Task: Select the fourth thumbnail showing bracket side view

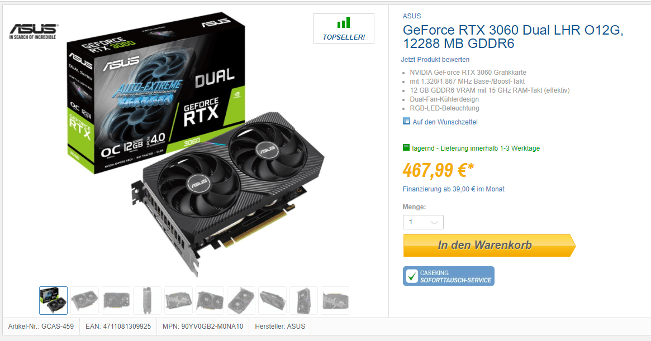Action: click(x=147, y=300)
